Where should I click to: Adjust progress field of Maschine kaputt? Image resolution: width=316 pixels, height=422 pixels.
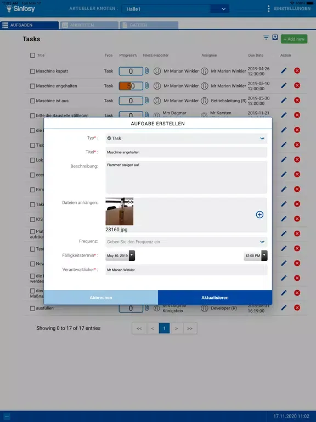tap(131, 71)
